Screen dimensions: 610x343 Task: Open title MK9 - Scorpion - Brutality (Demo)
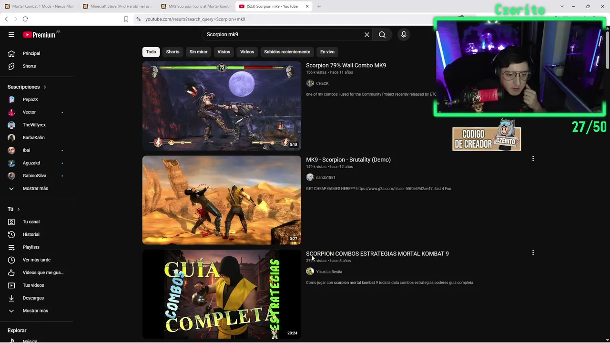pyautogui.click(x=348, y=160)
